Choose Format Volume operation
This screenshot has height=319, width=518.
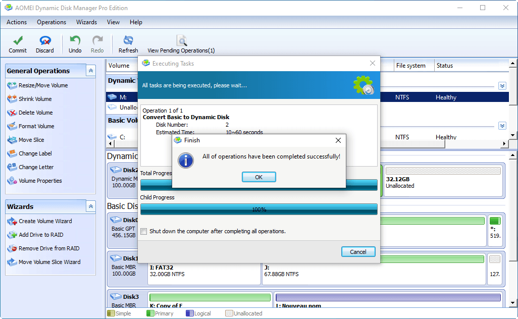pos(30,126)
